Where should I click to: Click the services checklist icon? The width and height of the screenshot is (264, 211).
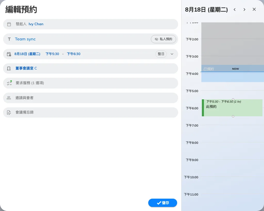point(9,83)
